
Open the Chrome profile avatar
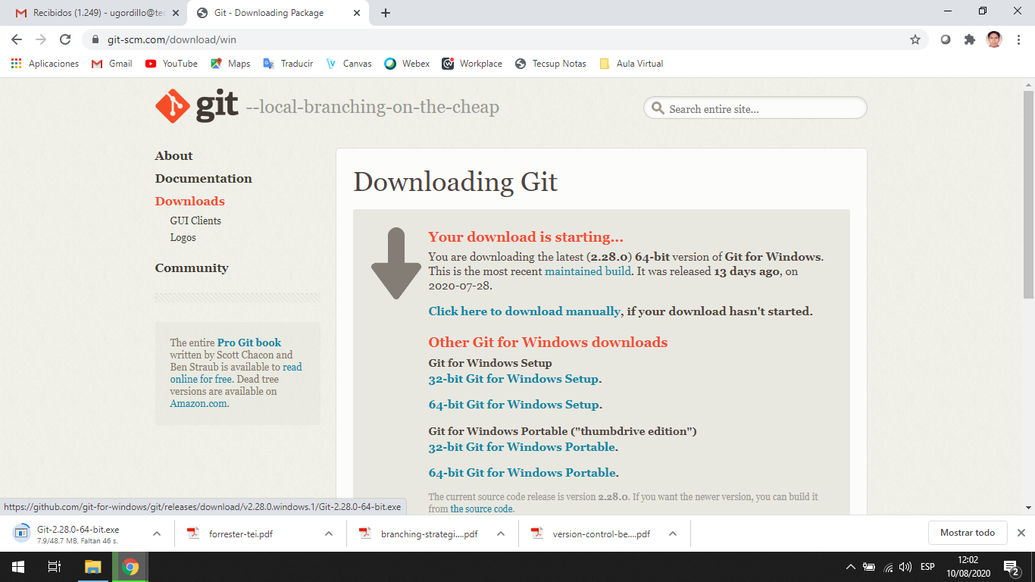(994, 39)
